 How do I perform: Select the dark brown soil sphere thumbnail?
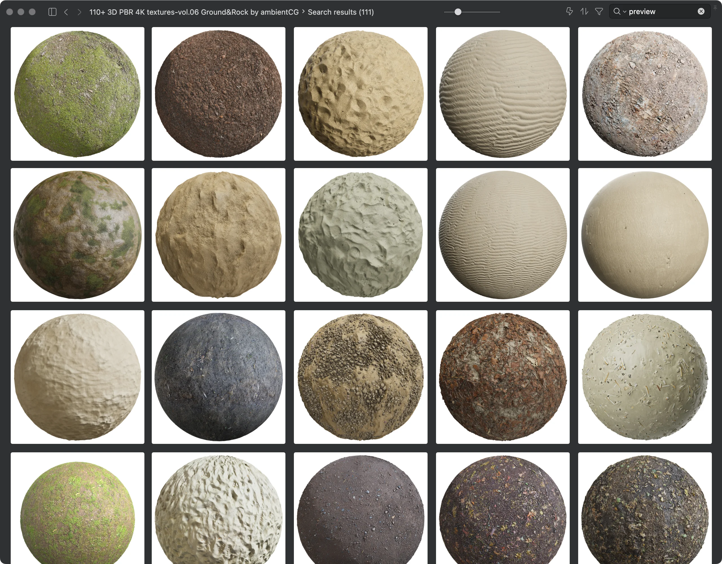pyautogui.click(x=219, y=94)
